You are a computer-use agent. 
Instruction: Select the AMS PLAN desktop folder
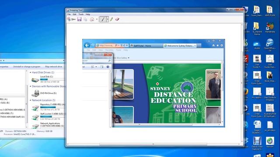(x=270, y=11)
